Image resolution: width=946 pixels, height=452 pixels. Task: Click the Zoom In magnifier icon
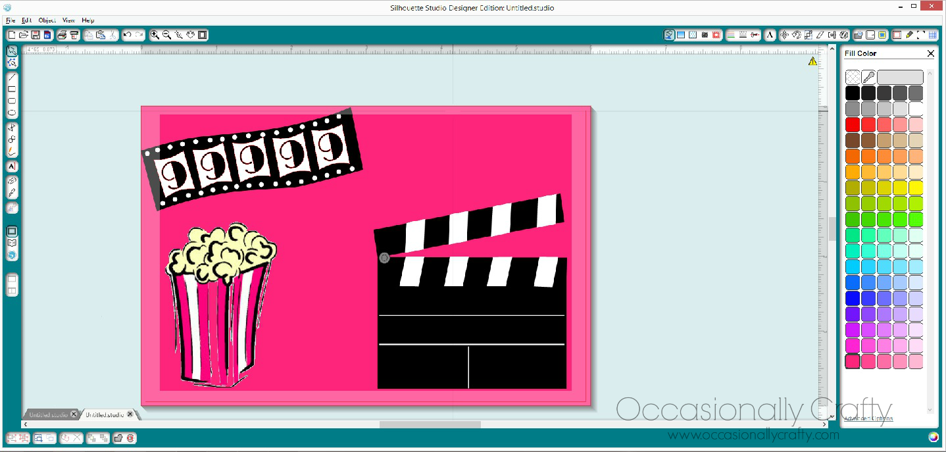point(155,35)
